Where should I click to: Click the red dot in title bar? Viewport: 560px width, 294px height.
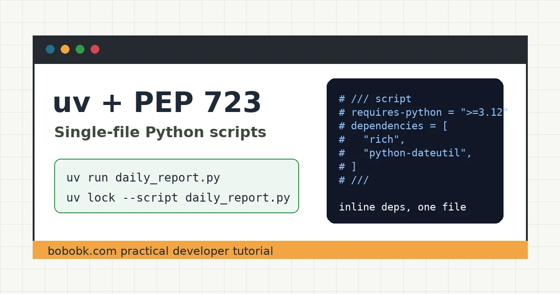[x=95, y=49]
